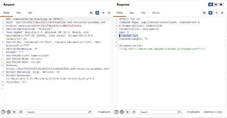Click the Accept: */* header line
This screenshot has width=227, height=118.
point(15,52)
